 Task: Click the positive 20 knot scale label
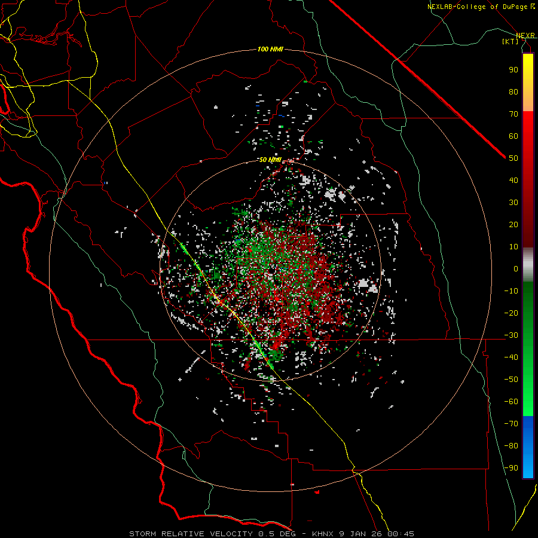click(513, 225)
